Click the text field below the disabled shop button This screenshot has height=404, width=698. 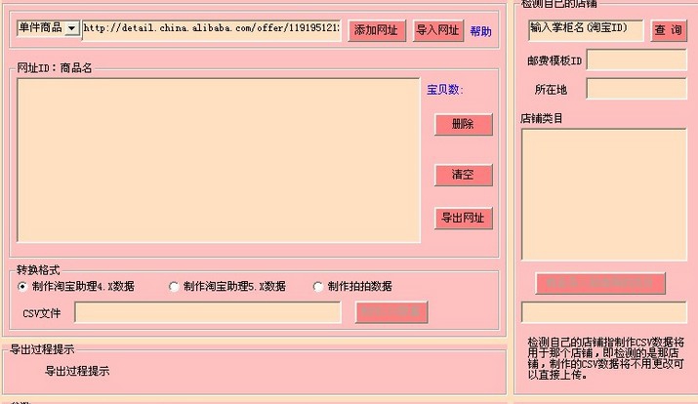pos(604,312)
